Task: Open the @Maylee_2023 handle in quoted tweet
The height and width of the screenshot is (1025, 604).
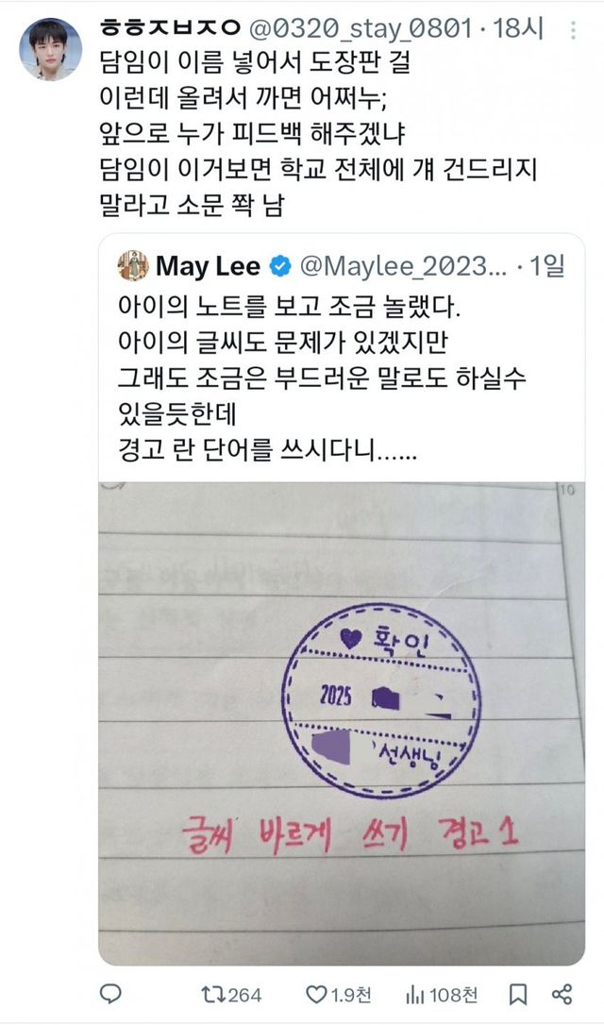Action: point(403,266)
